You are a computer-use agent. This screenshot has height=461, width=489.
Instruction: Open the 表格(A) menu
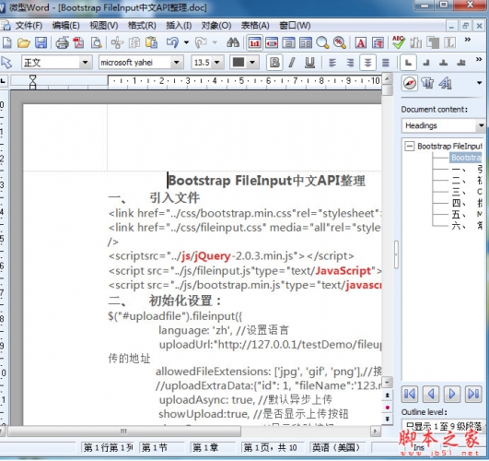pyautogui.click(x=255, y=26)
